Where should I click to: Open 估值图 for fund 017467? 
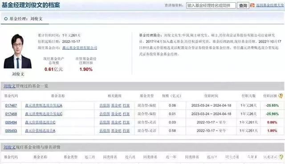coord(105,105)
